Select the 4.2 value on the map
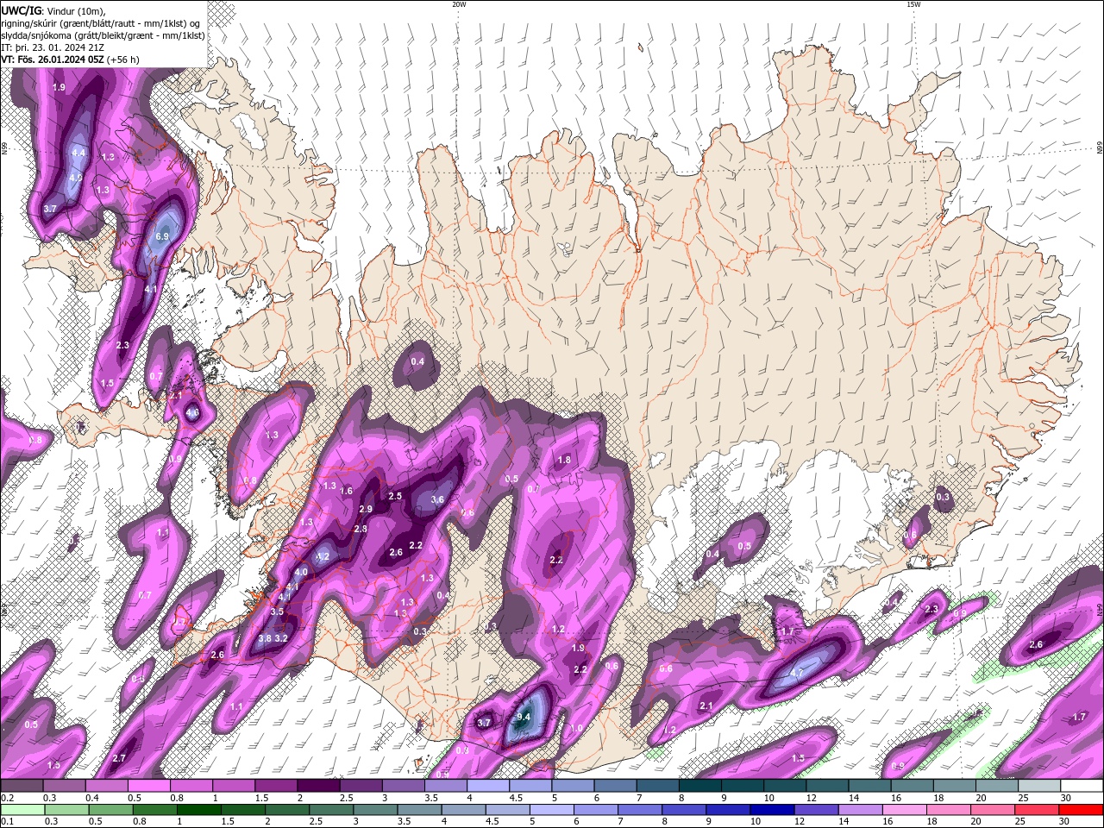This screenshot has width=1104, height=828. tap(323, 557)
